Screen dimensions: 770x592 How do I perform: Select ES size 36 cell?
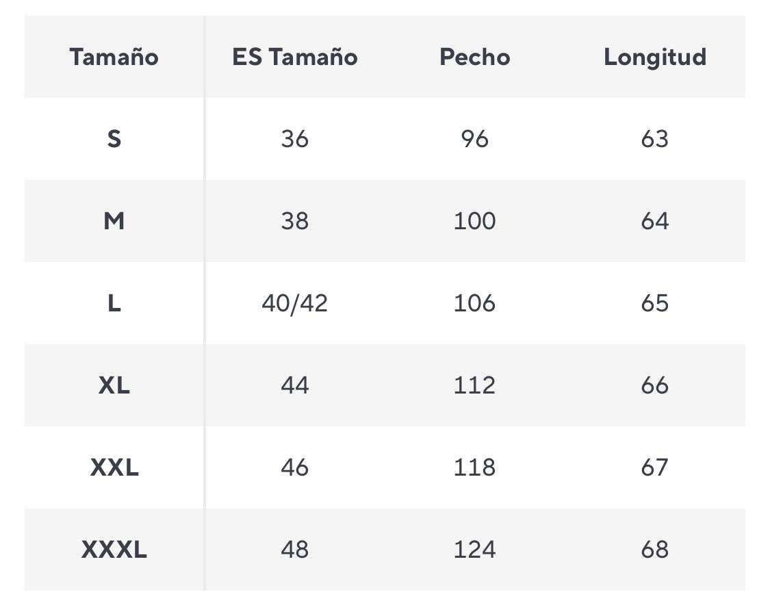tap(294, 139)
